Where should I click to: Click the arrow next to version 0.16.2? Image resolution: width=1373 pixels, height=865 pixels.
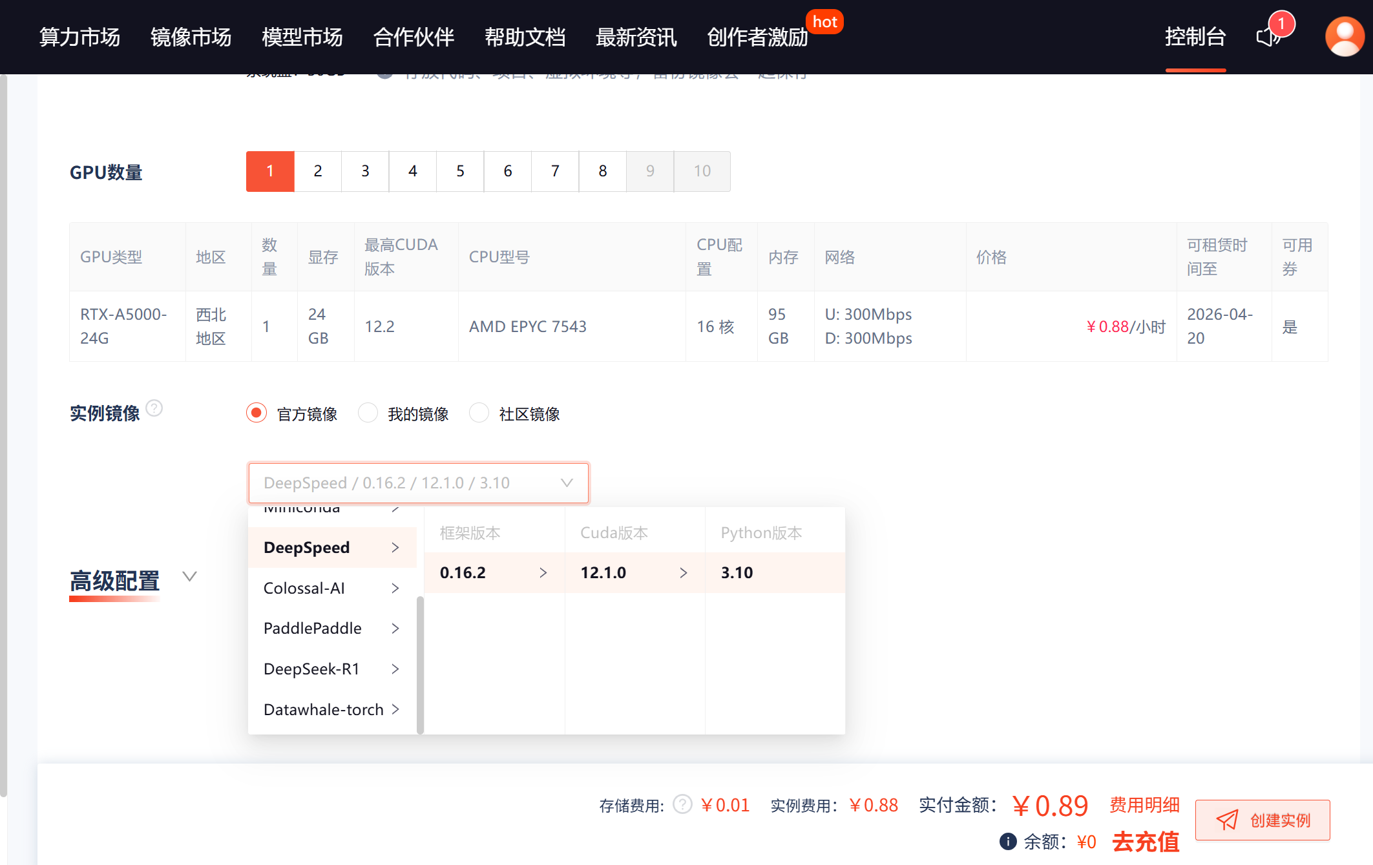(543, 572)
